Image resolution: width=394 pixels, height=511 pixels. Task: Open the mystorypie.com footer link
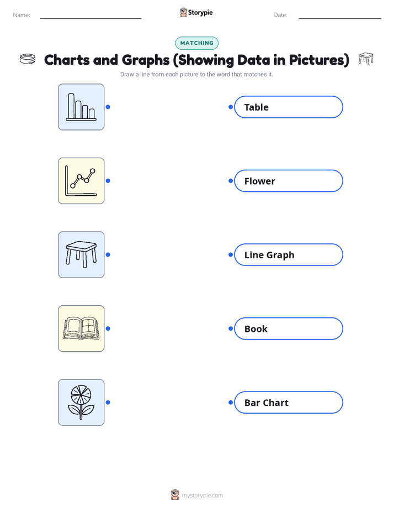pyautogui.click(x=202, y=496)
